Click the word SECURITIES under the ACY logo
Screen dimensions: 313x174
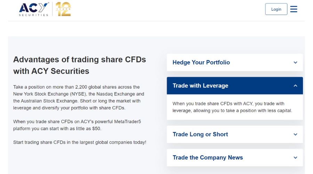pos(34,15)
